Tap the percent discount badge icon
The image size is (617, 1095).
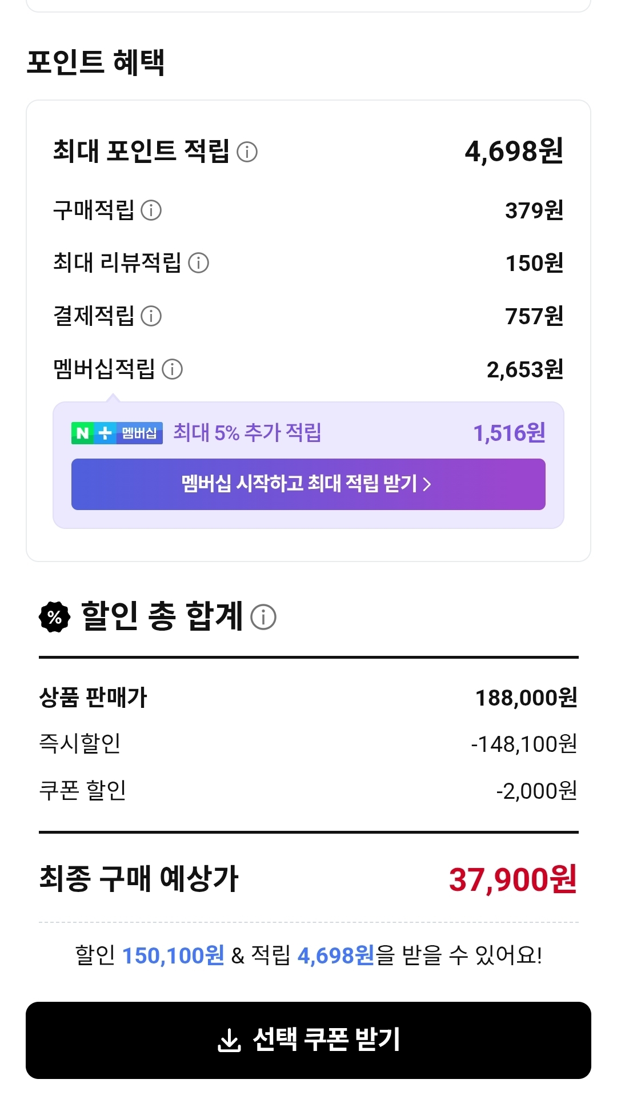tap(55, 617)
